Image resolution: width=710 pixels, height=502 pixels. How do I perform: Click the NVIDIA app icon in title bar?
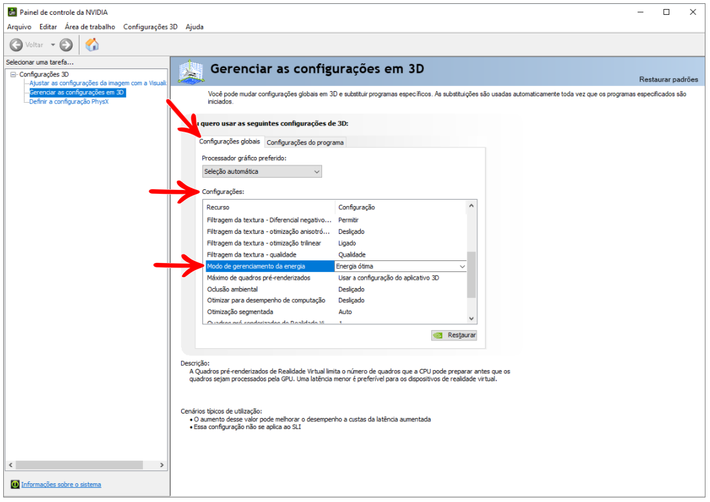point(12,12)
